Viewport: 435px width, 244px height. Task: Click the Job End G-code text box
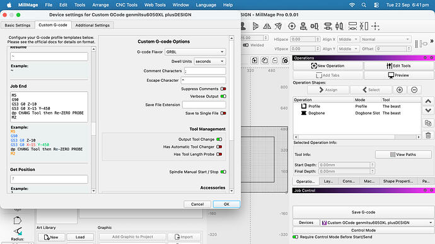tap(49, 107)
